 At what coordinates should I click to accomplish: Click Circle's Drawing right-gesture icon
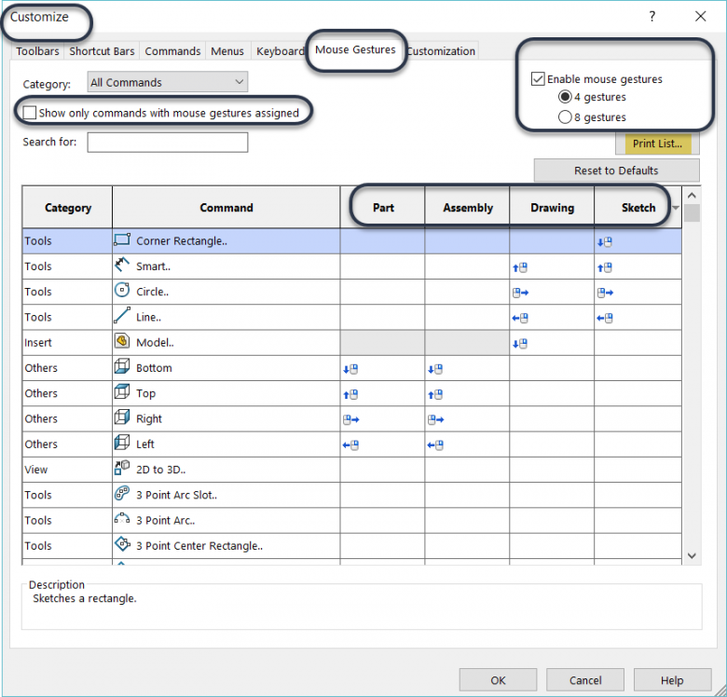pos(520,293)
